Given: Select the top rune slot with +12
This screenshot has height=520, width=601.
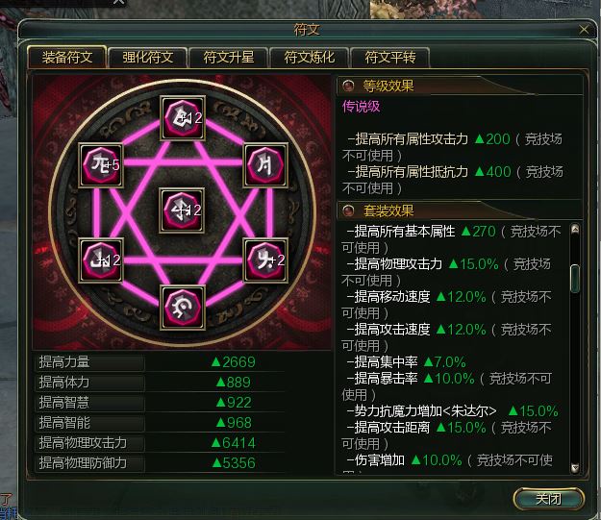Looking at the screenshot, I should [x=183, y=117].
